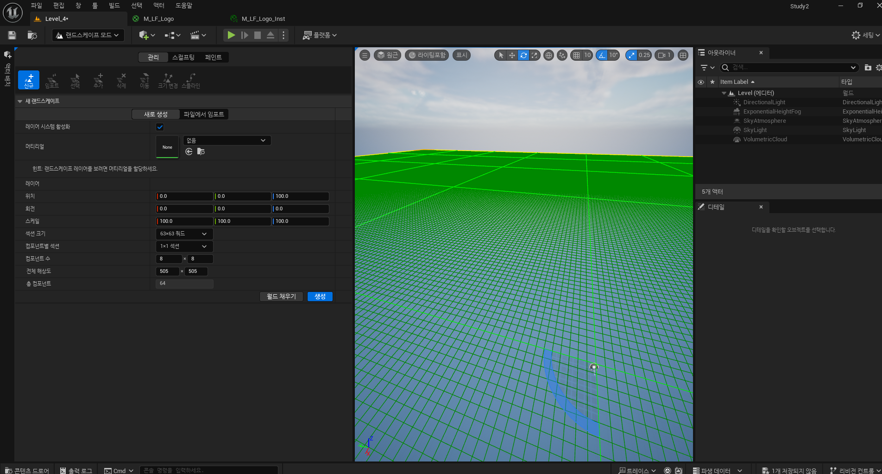Click the stop playback square button

click(x=258, y=35)
